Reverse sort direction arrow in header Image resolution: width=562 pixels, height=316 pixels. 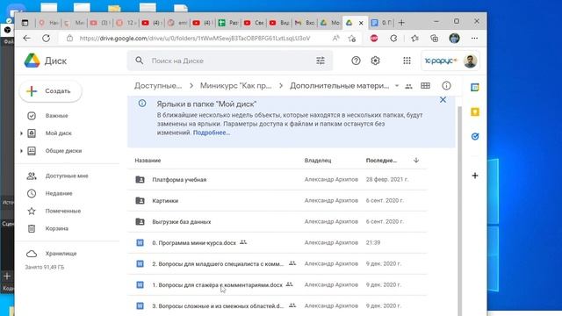point(416,160)
